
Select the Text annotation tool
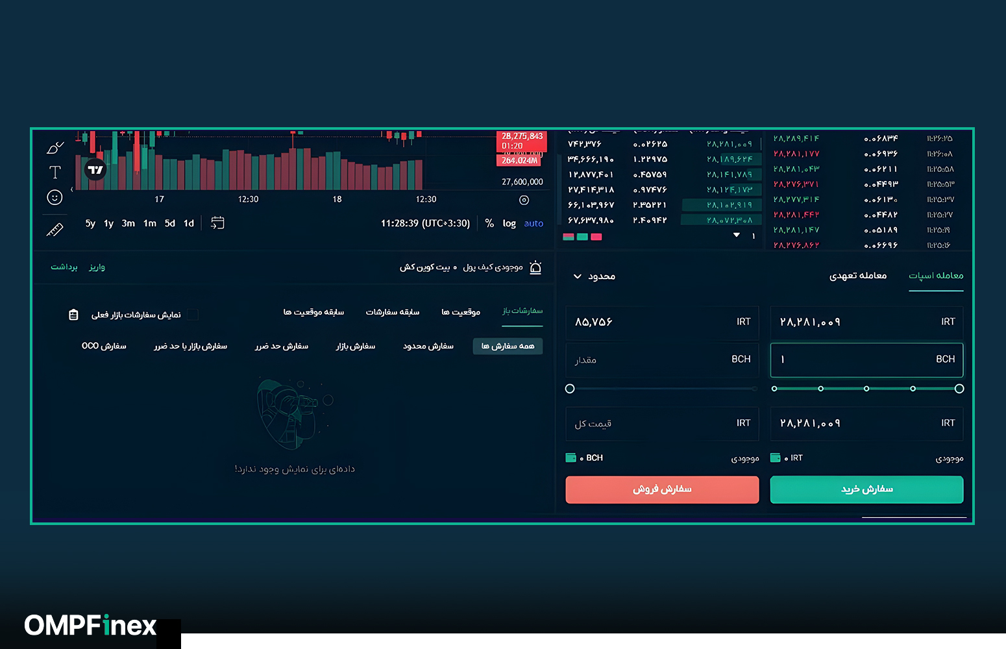tap(55, 171)
